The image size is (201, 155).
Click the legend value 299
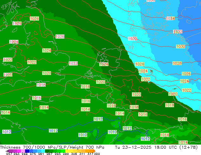[66, 154]
